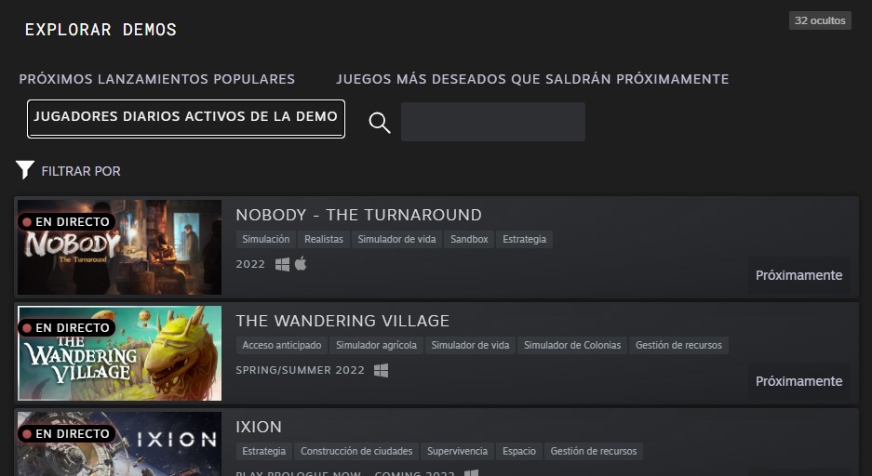Select Jugadores Diarios Activos de la Demo tab
Image resolution: width=872 pixels, height=476 pixels.
tap(186, 118)
